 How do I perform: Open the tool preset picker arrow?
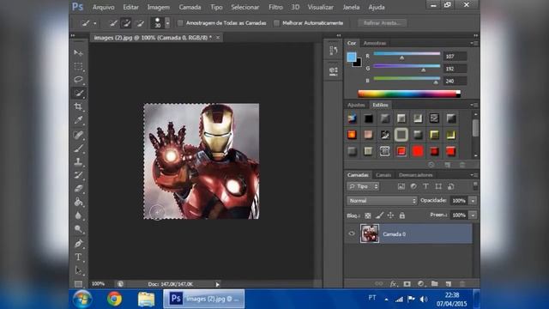[95, 23]
